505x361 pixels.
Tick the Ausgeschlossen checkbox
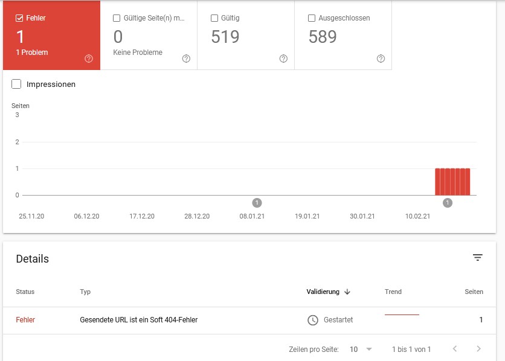coord(312,18)
